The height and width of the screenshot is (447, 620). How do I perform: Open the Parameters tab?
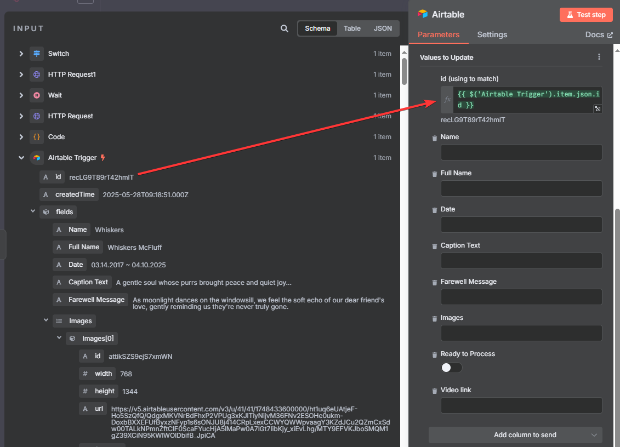438,35
